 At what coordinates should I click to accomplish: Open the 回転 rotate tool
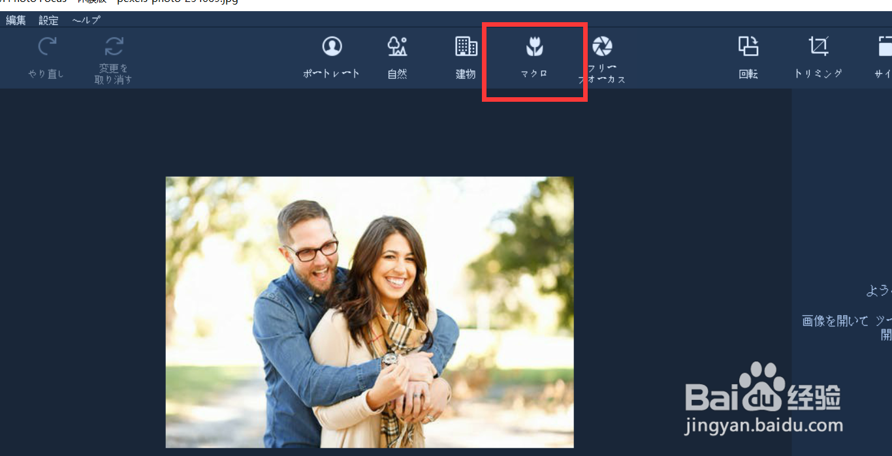click(748, 46)
